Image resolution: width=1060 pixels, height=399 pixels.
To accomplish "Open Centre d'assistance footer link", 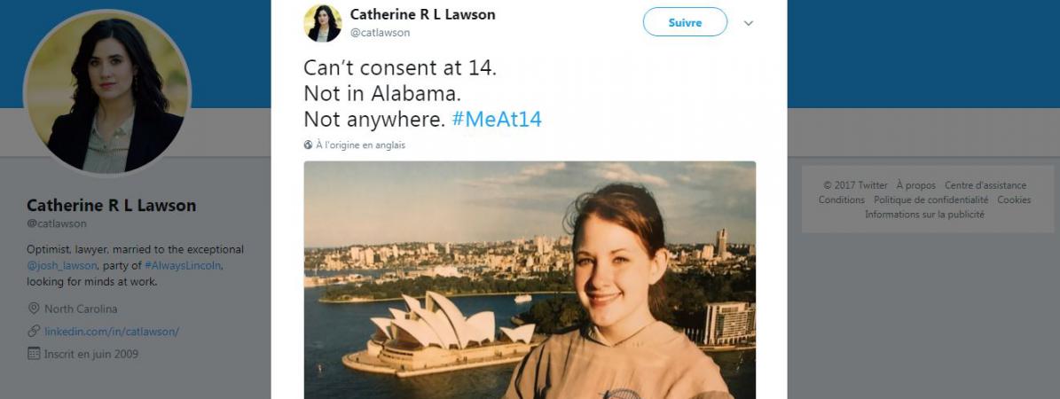I will point(985,185).
